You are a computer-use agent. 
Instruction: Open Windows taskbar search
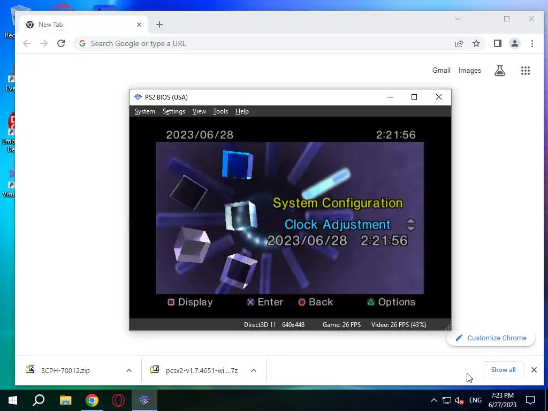coord(39,400)
